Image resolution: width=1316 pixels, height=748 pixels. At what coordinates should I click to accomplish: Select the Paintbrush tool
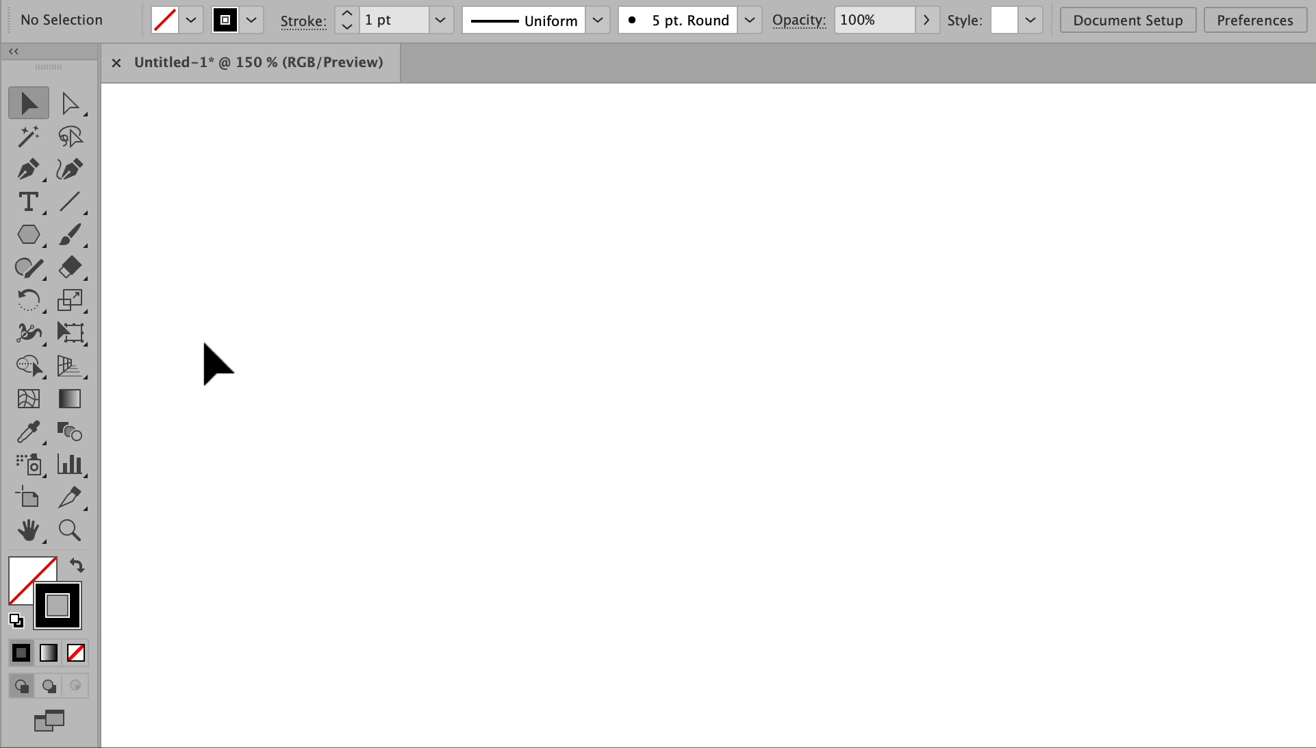click(x=70, y=235)
